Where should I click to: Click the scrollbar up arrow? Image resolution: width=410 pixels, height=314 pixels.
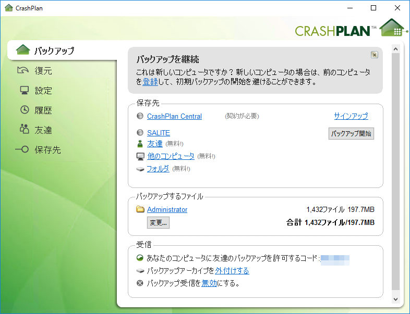tap(395, 49)
